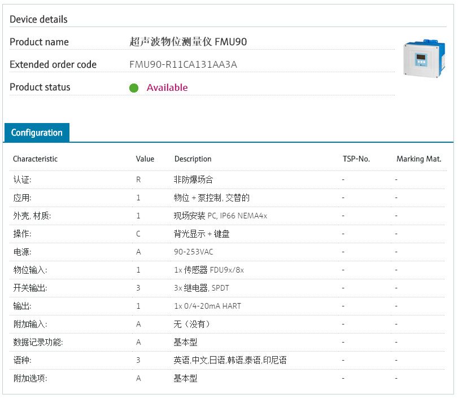
Task: Open the FMU90 product image thumbnail
Action: pos(422,58)
